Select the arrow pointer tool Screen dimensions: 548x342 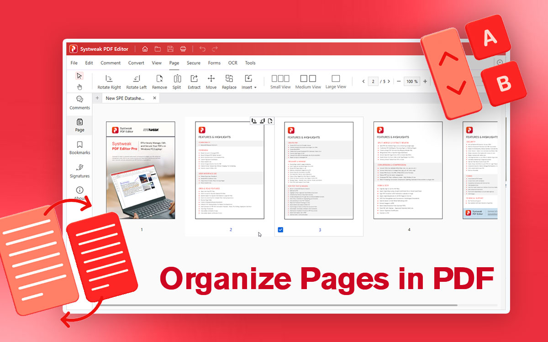tap(79, 76)
